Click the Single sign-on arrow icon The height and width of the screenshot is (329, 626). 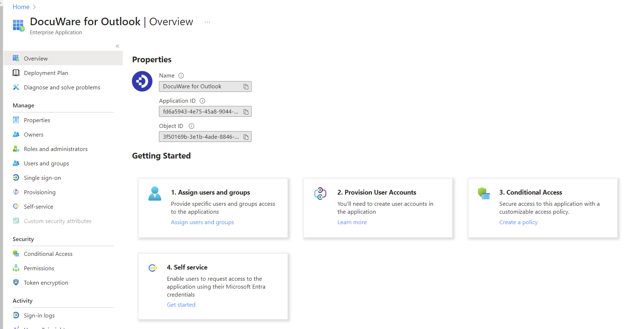pyautogui.click(x=16, y=178)
